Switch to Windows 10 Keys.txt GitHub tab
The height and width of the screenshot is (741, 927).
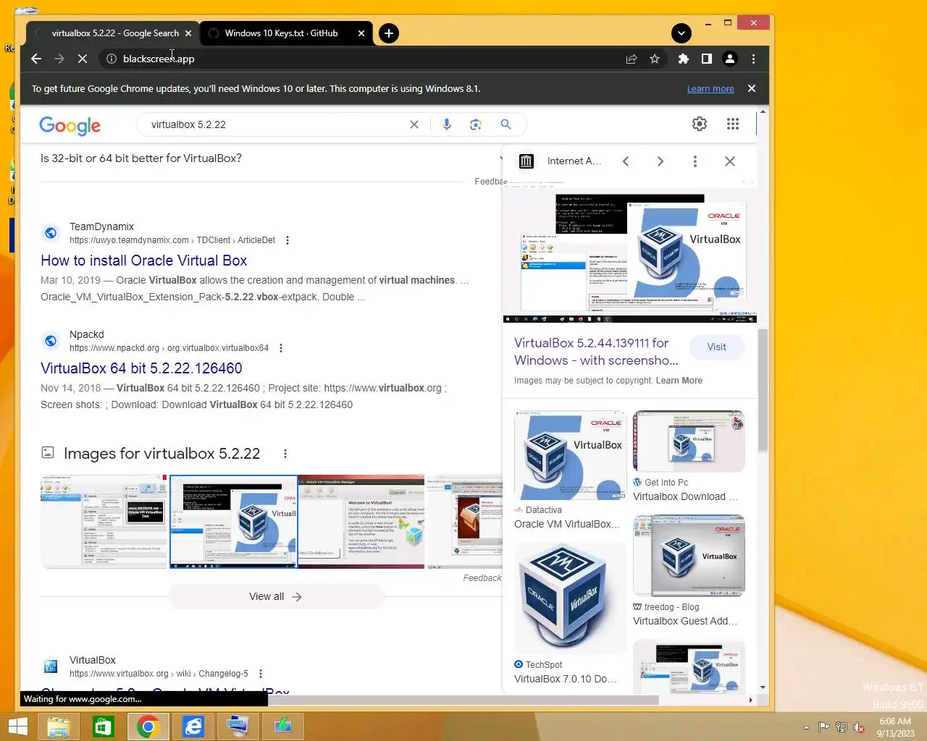(x=281, y=33)
